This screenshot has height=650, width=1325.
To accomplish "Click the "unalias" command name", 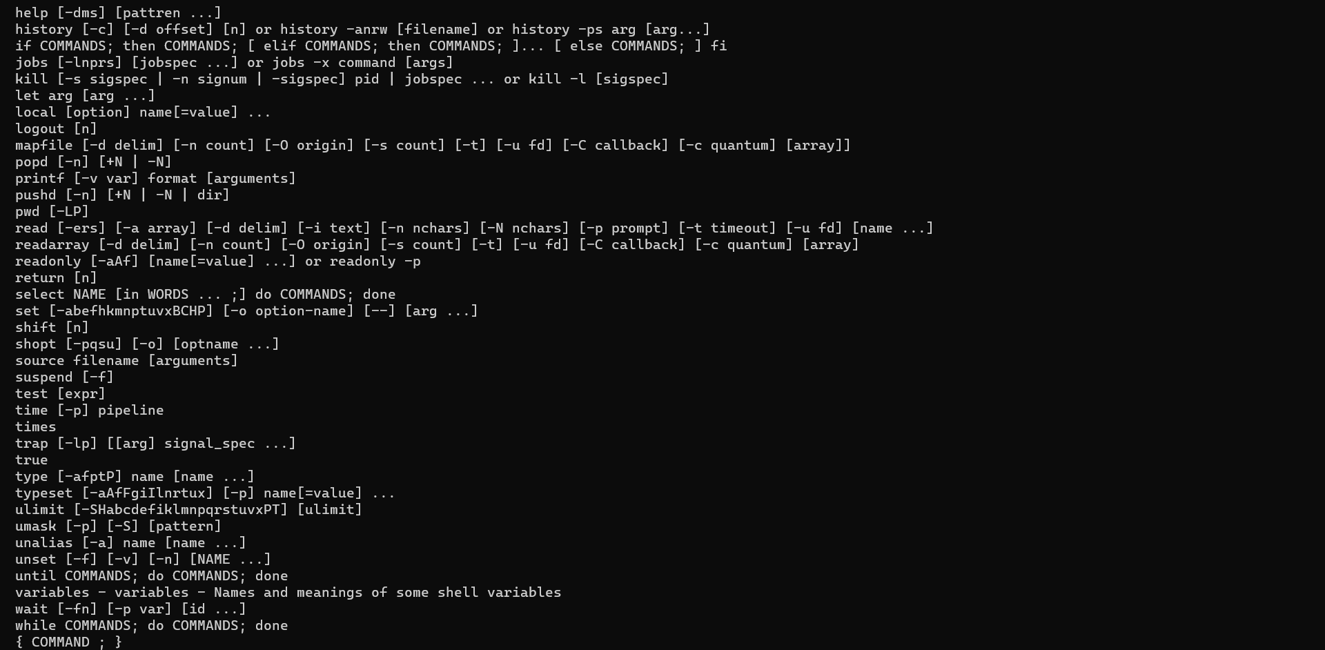I will pos(43,543).
